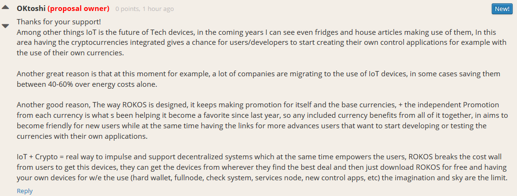Click the blue New! badge
The width and height of the screenshot is (517, 196).
(x=502, y=9)
